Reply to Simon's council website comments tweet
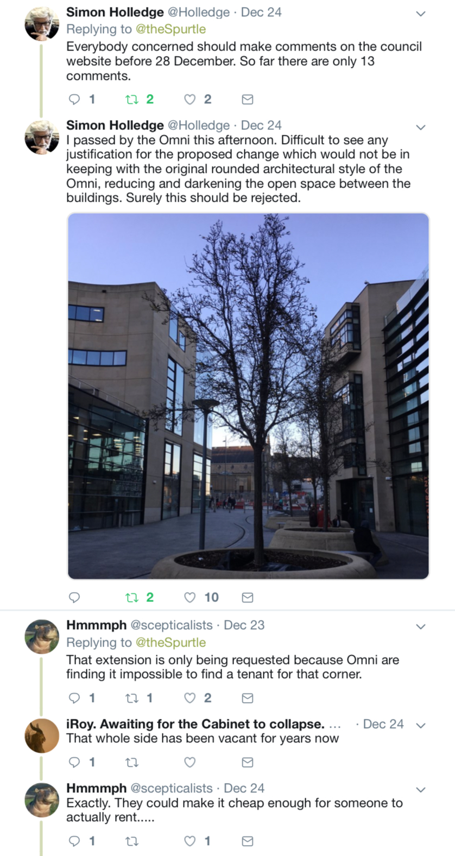 point(75,99)
